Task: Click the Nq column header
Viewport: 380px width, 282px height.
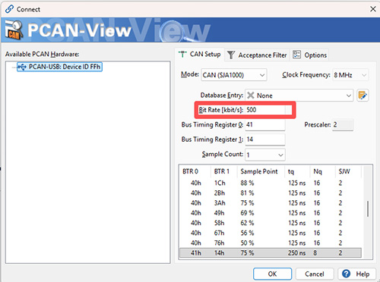Action: [323, 171]
